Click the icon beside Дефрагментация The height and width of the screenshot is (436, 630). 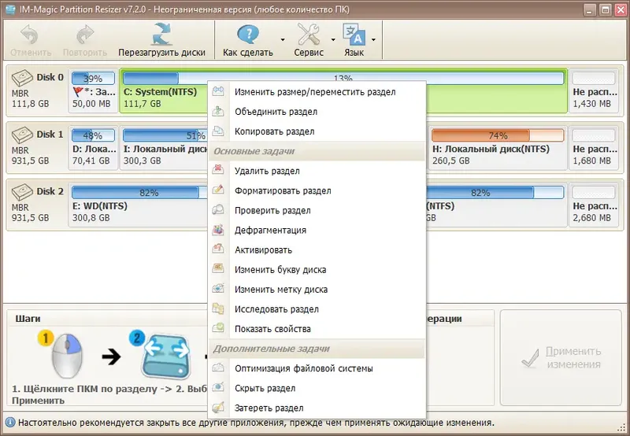click(x=218, y=229)
